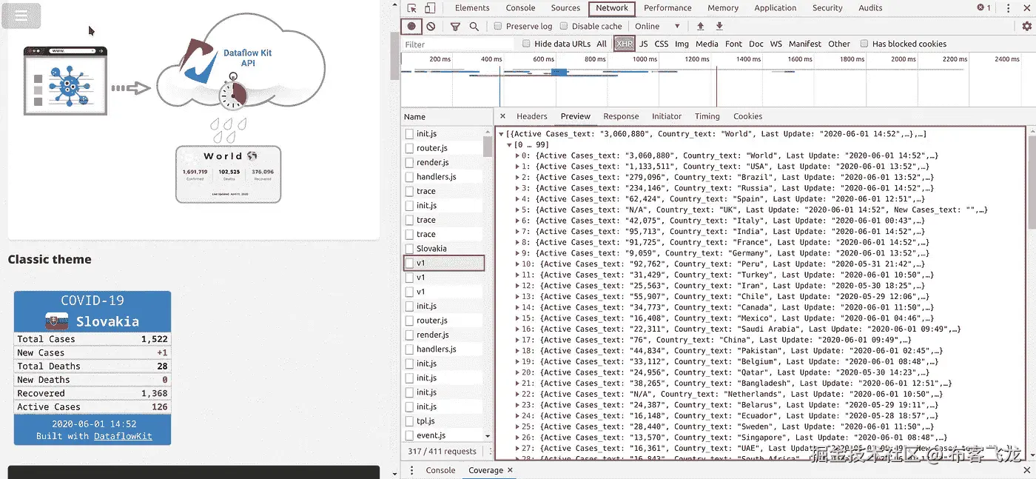Click the Filter text input field

point(457,44)
